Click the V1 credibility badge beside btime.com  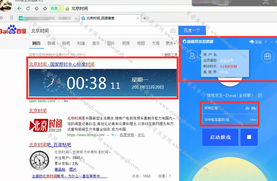114,135
